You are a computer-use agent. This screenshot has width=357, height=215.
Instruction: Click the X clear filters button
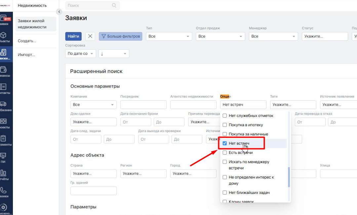[90, 36]
